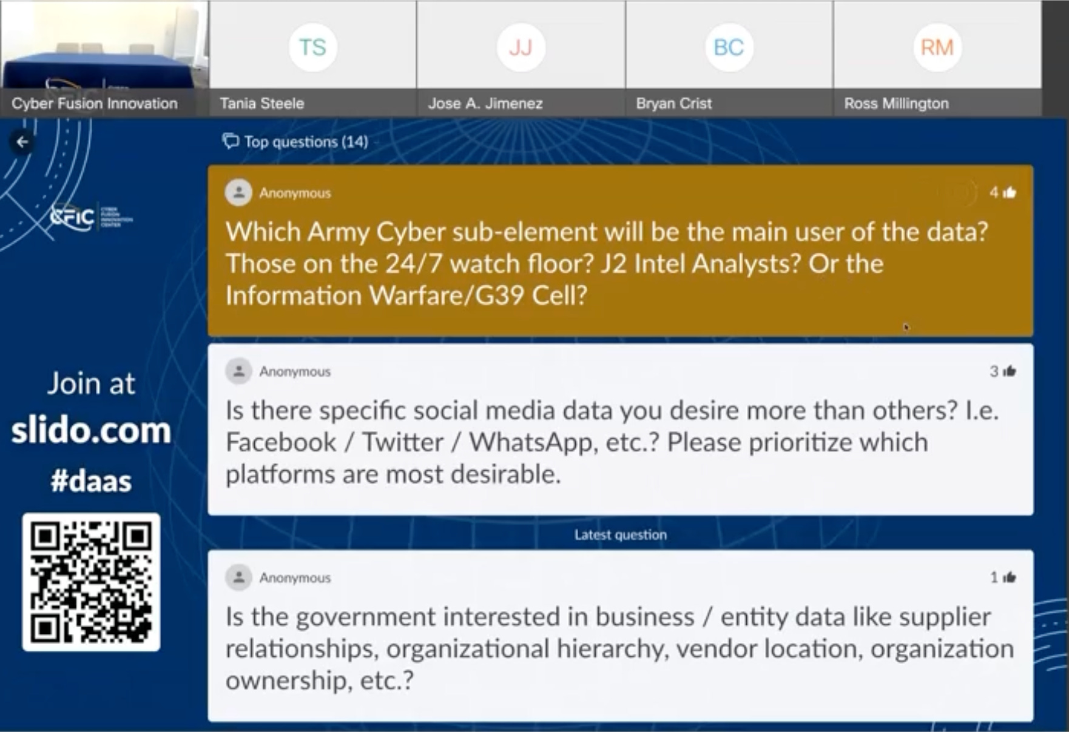The width and height of the screenshot is (1069, 732).
Task: Click the anonymous avatar on the social media question
Action: (238, 371)
